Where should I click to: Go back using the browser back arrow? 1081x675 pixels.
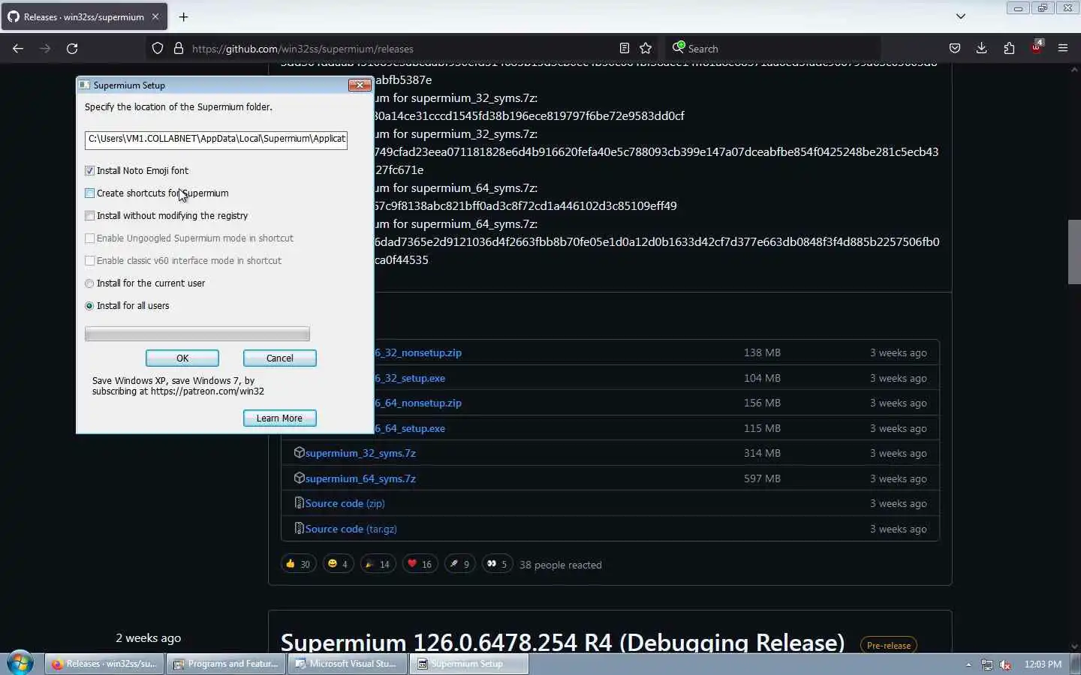point(18,49)
